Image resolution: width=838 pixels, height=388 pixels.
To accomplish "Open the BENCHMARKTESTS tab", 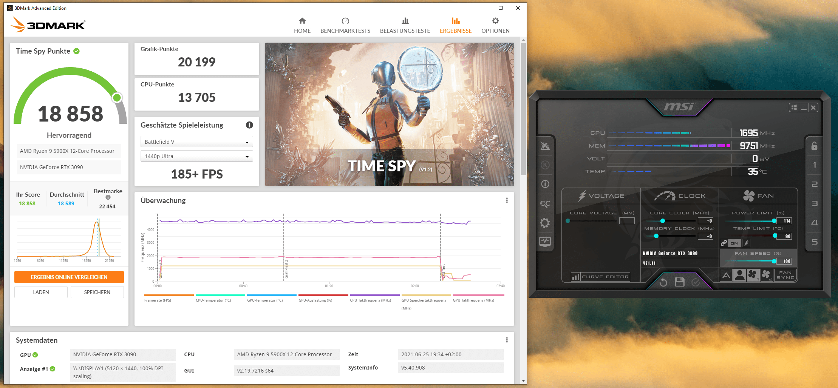I will pos(345,25).
